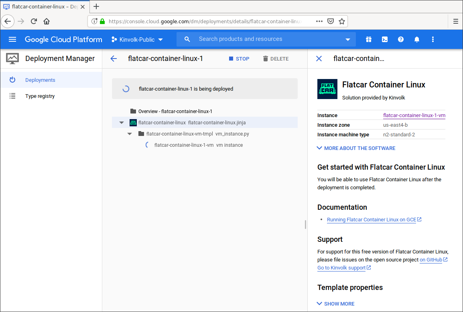Image resolution: width=463 pixels, height=312 pixels.
Task: Open Type registry in the sidebar
Action: [x=40, y=96]
